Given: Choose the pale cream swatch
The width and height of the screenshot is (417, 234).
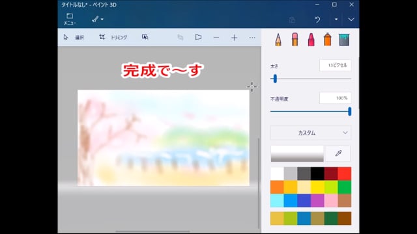Looking at the screenshot, I should [x=304, y=187].
